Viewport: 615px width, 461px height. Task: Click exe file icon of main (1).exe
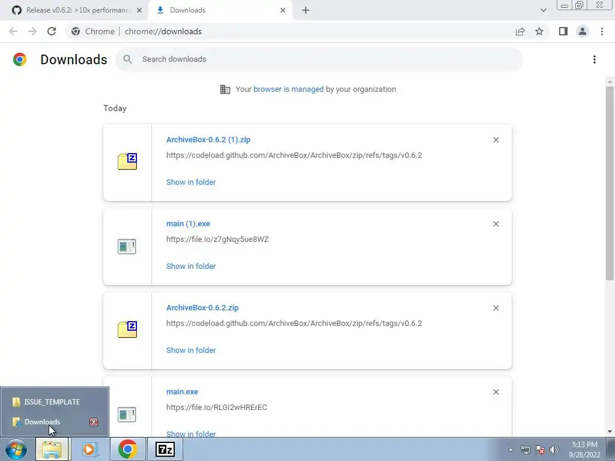pos(127,246)
